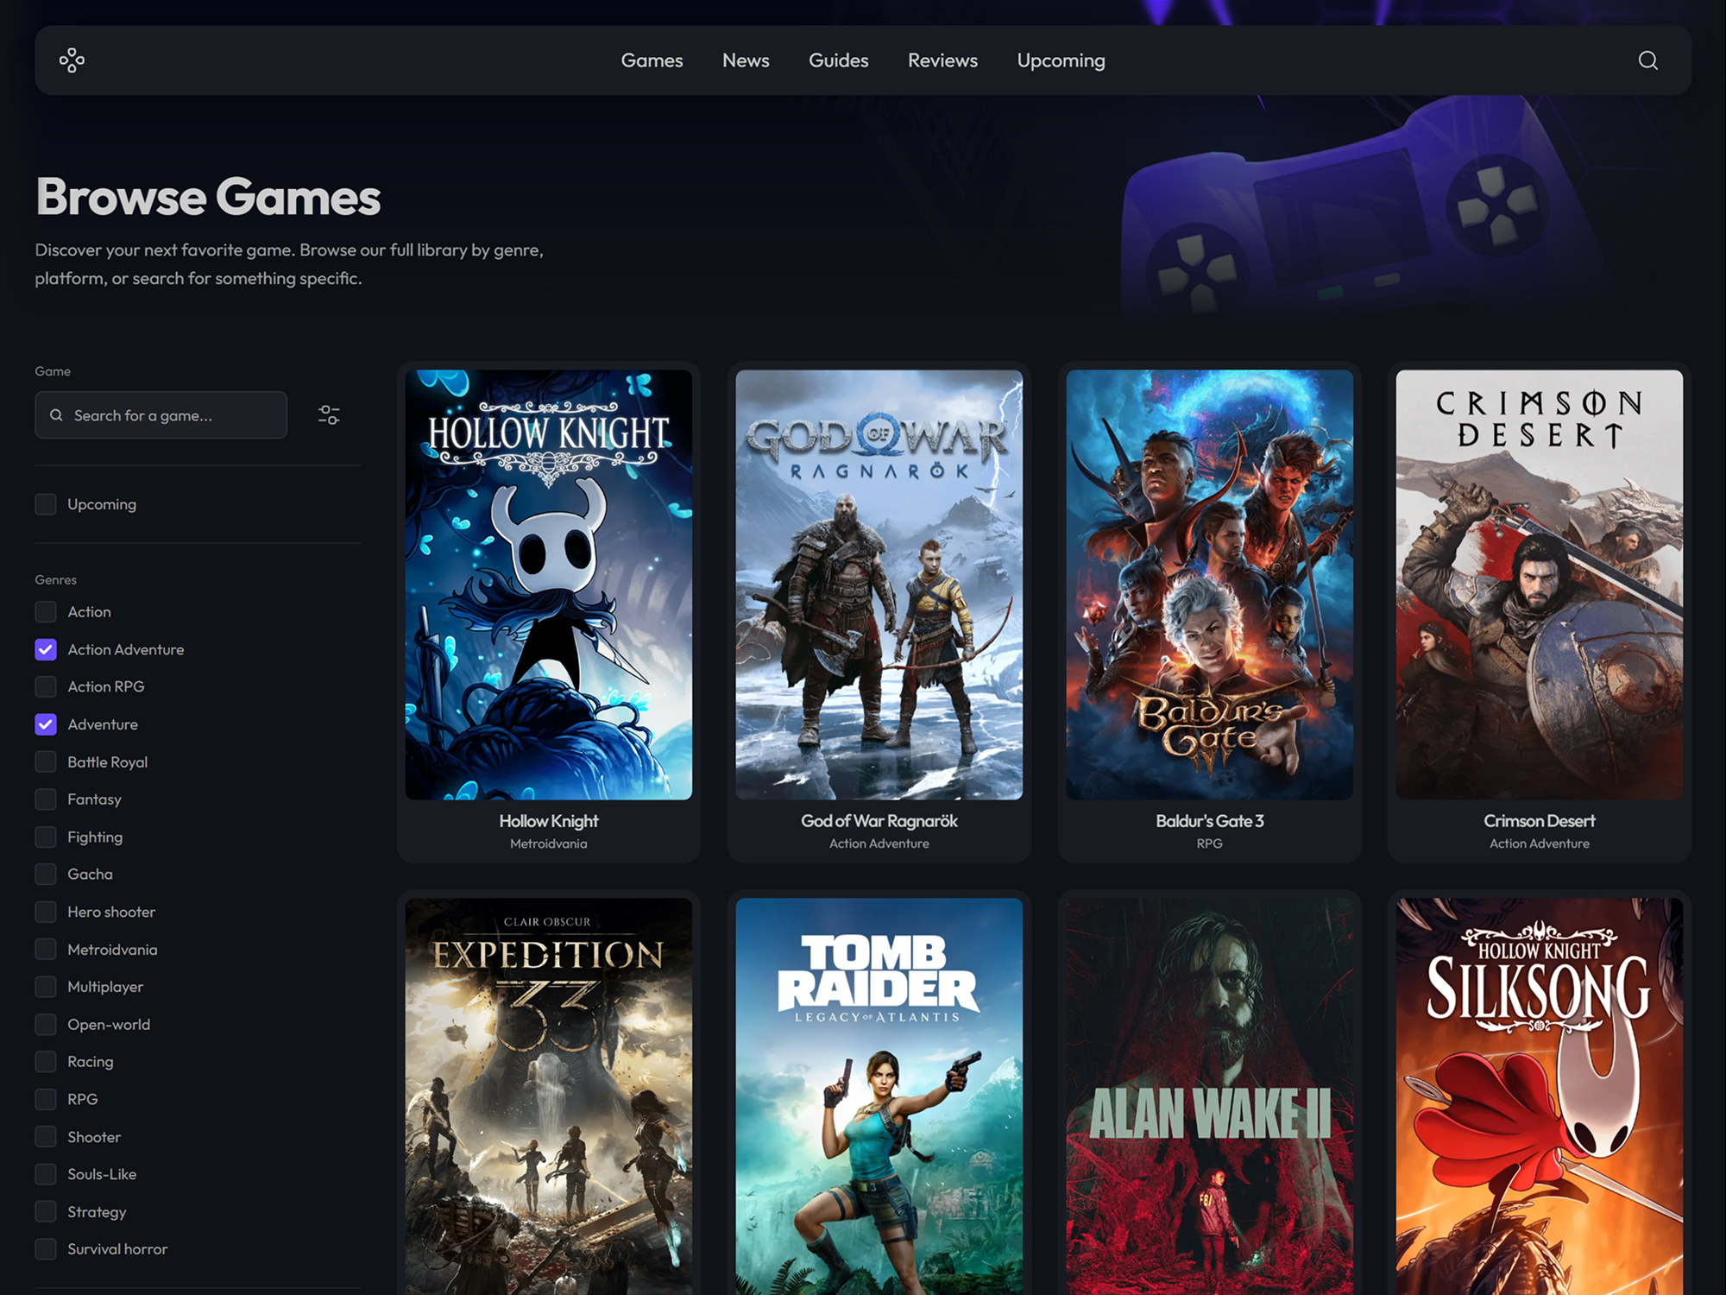Enable the Fantasy genre filter
Image resolution: width=1726 pixels, height=1295 pixels.
click(x=46, y=799)
